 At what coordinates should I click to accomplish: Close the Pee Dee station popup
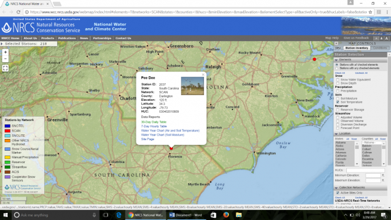point(203,75)
